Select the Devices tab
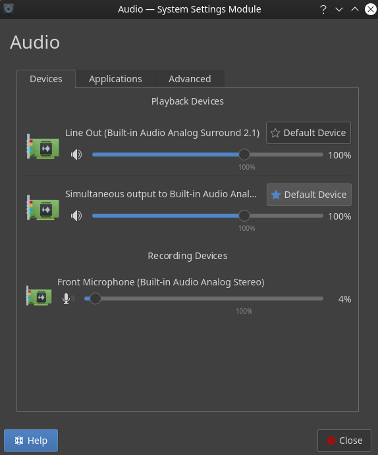Screen dimensions: 378x455 click(46, 79)
